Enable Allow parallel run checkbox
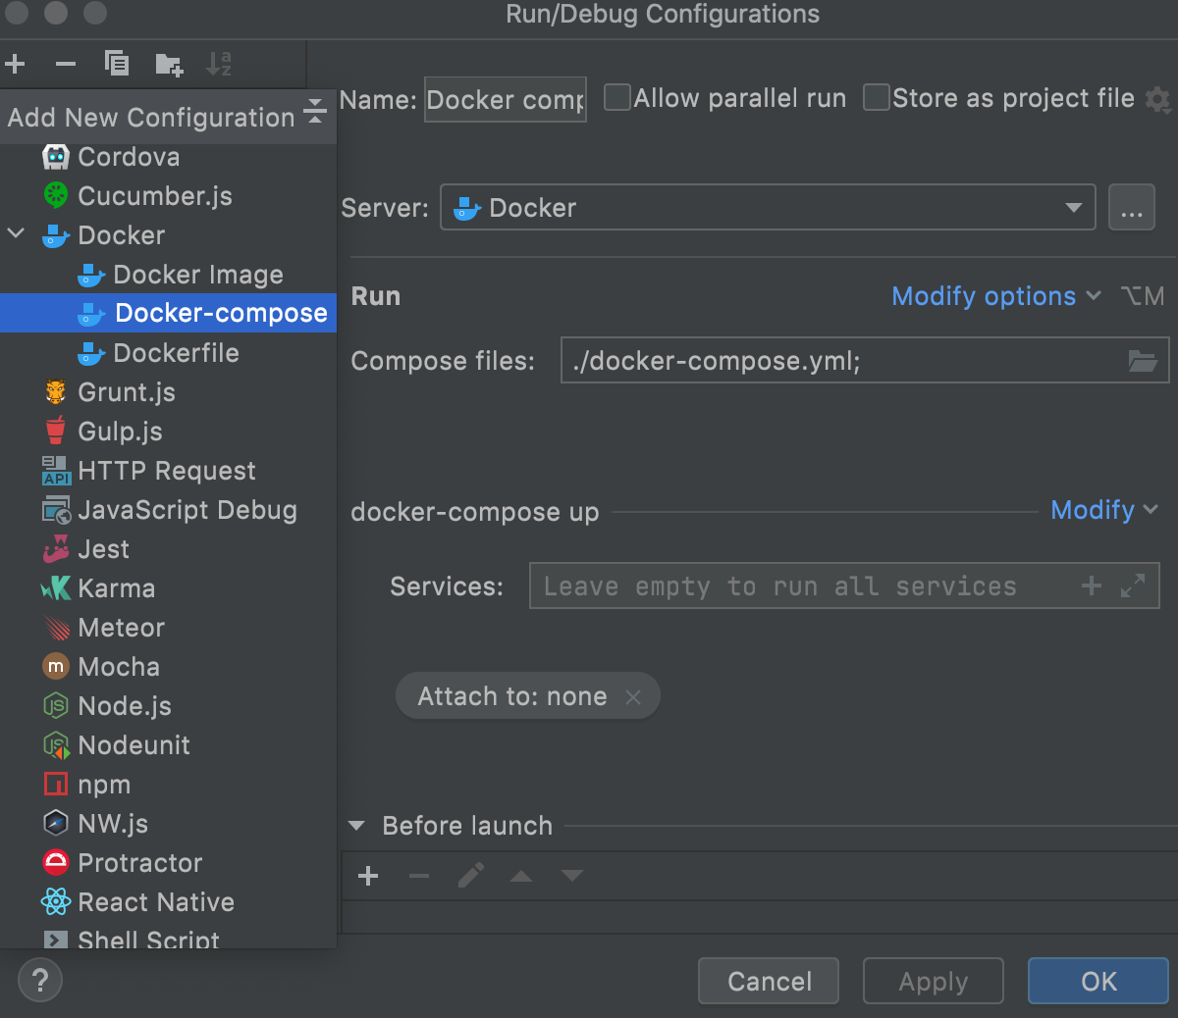Screen dimensions: 1178x1018 point(616,97)
